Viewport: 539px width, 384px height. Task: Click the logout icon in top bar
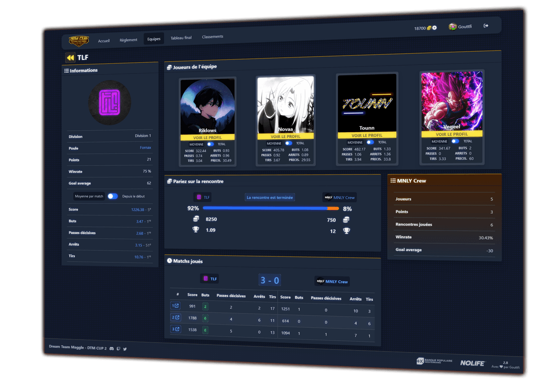coord(486,26)
